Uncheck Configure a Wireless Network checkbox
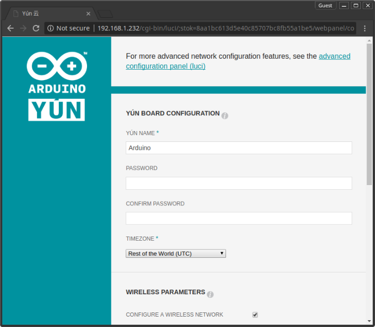Image resolution: width=375 pixels, height=327 pixels. 255,315
